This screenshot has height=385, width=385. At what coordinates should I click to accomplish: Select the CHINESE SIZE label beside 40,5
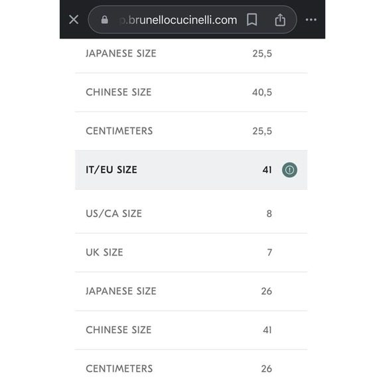[119, 92]
